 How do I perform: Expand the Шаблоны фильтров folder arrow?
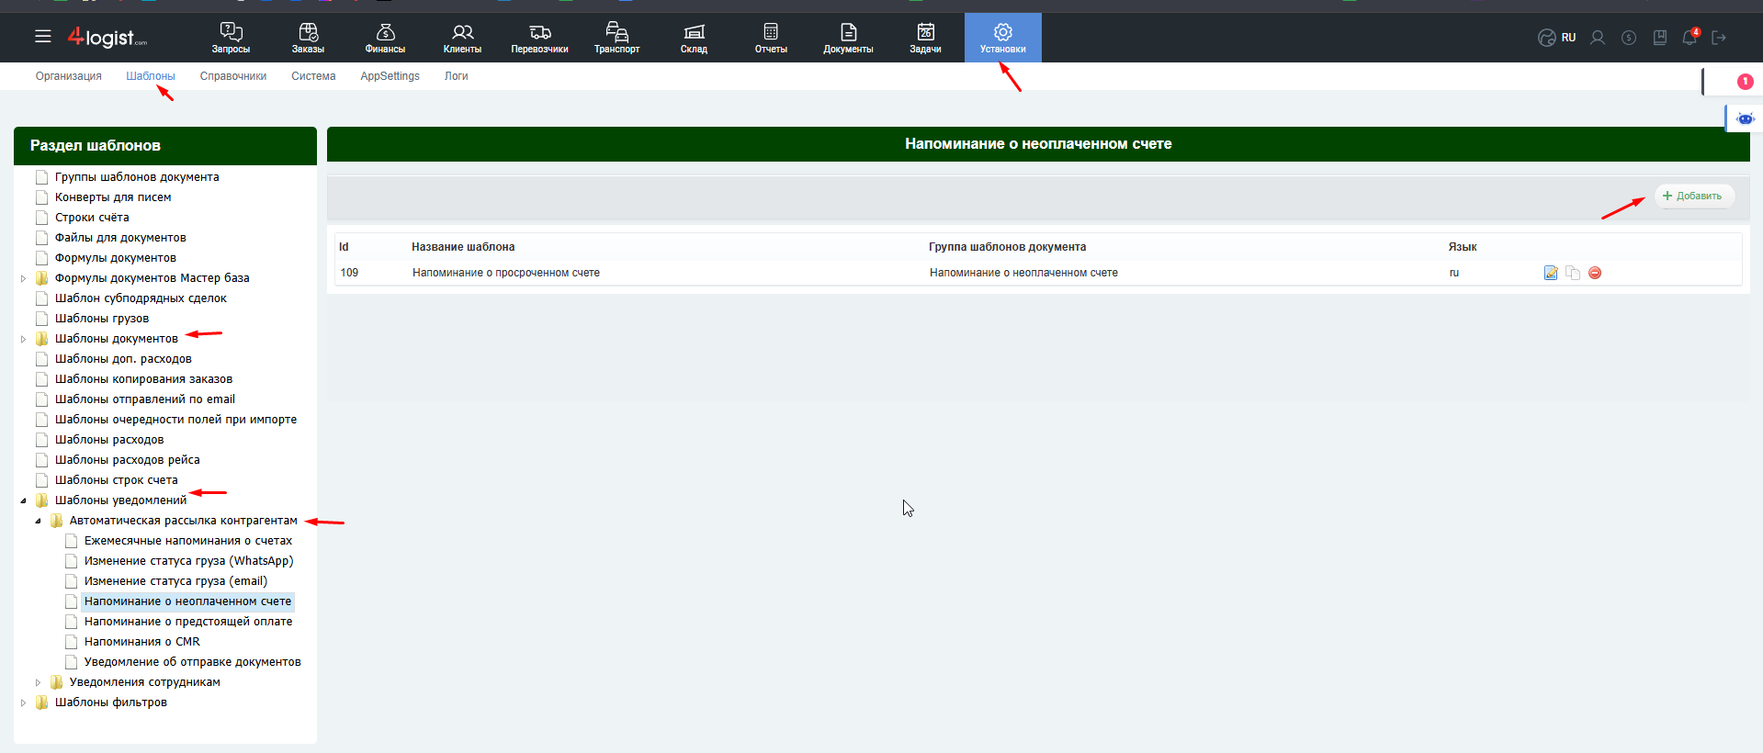pos(24,702)
